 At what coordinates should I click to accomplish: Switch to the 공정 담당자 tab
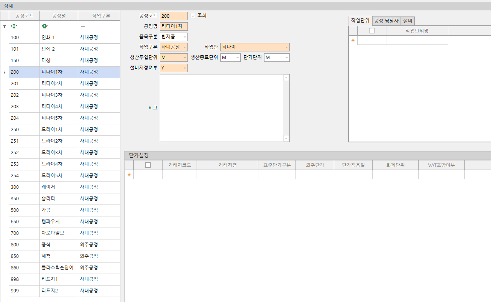pos(386,21)
